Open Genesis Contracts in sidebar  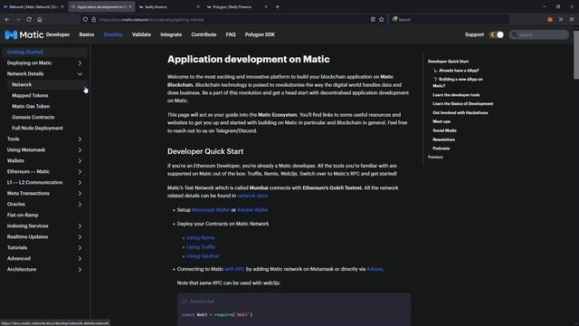pos(33,117)
